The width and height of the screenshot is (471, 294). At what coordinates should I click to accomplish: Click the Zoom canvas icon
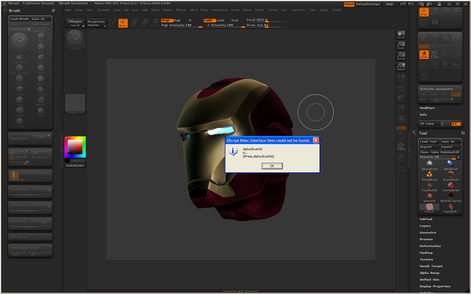coord(401,45)
